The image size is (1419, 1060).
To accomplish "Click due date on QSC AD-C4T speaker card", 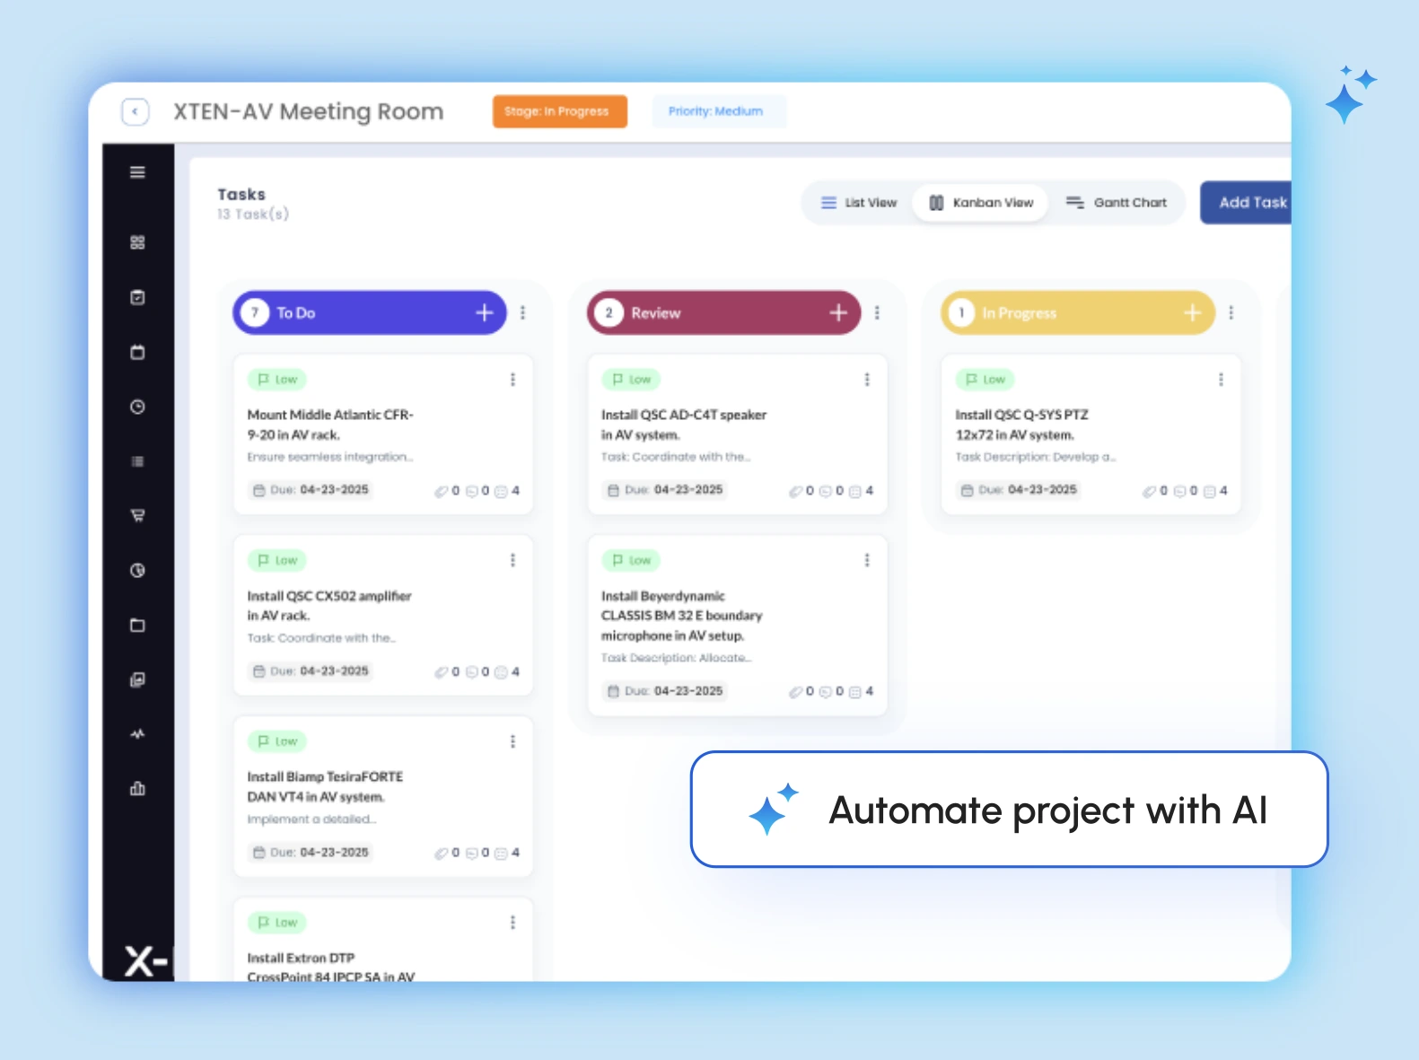I will pyautogui.click(x=665, y=490).
